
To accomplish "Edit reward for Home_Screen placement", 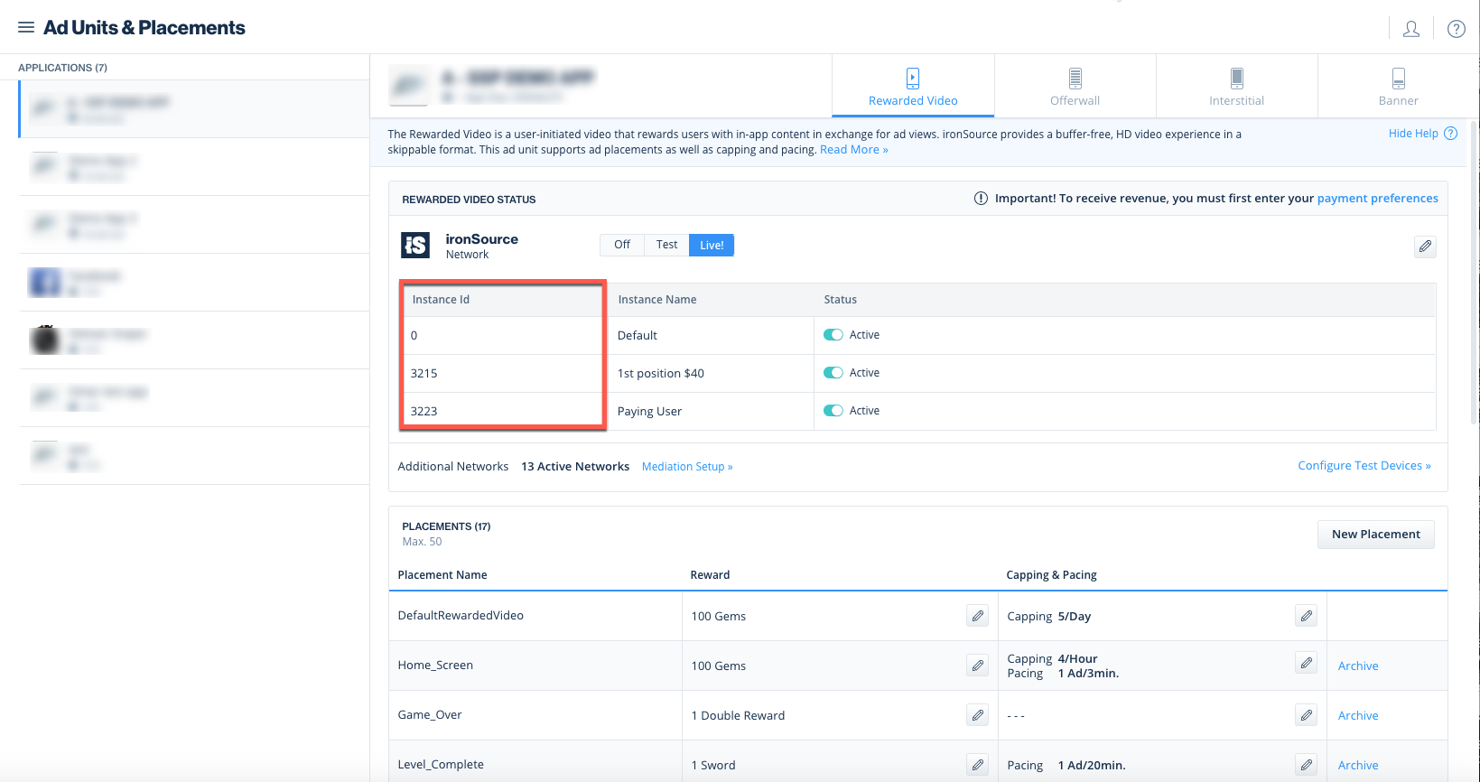I will coord(978,666).
